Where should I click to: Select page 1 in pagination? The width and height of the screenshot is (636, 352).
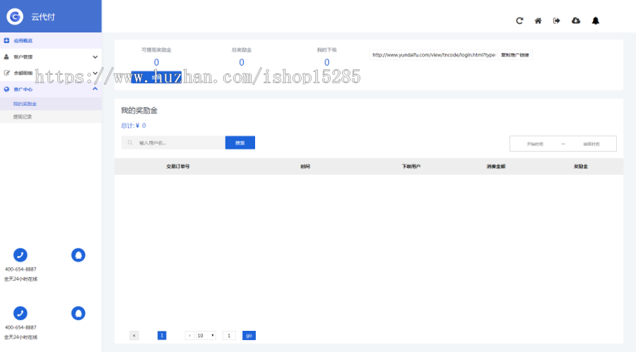[x=162, y=335]
